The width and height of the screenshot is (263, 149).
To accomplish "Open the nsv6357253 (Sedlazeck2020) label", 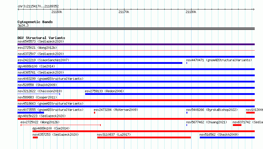I will pyautogui.click(x=56, y=135).
